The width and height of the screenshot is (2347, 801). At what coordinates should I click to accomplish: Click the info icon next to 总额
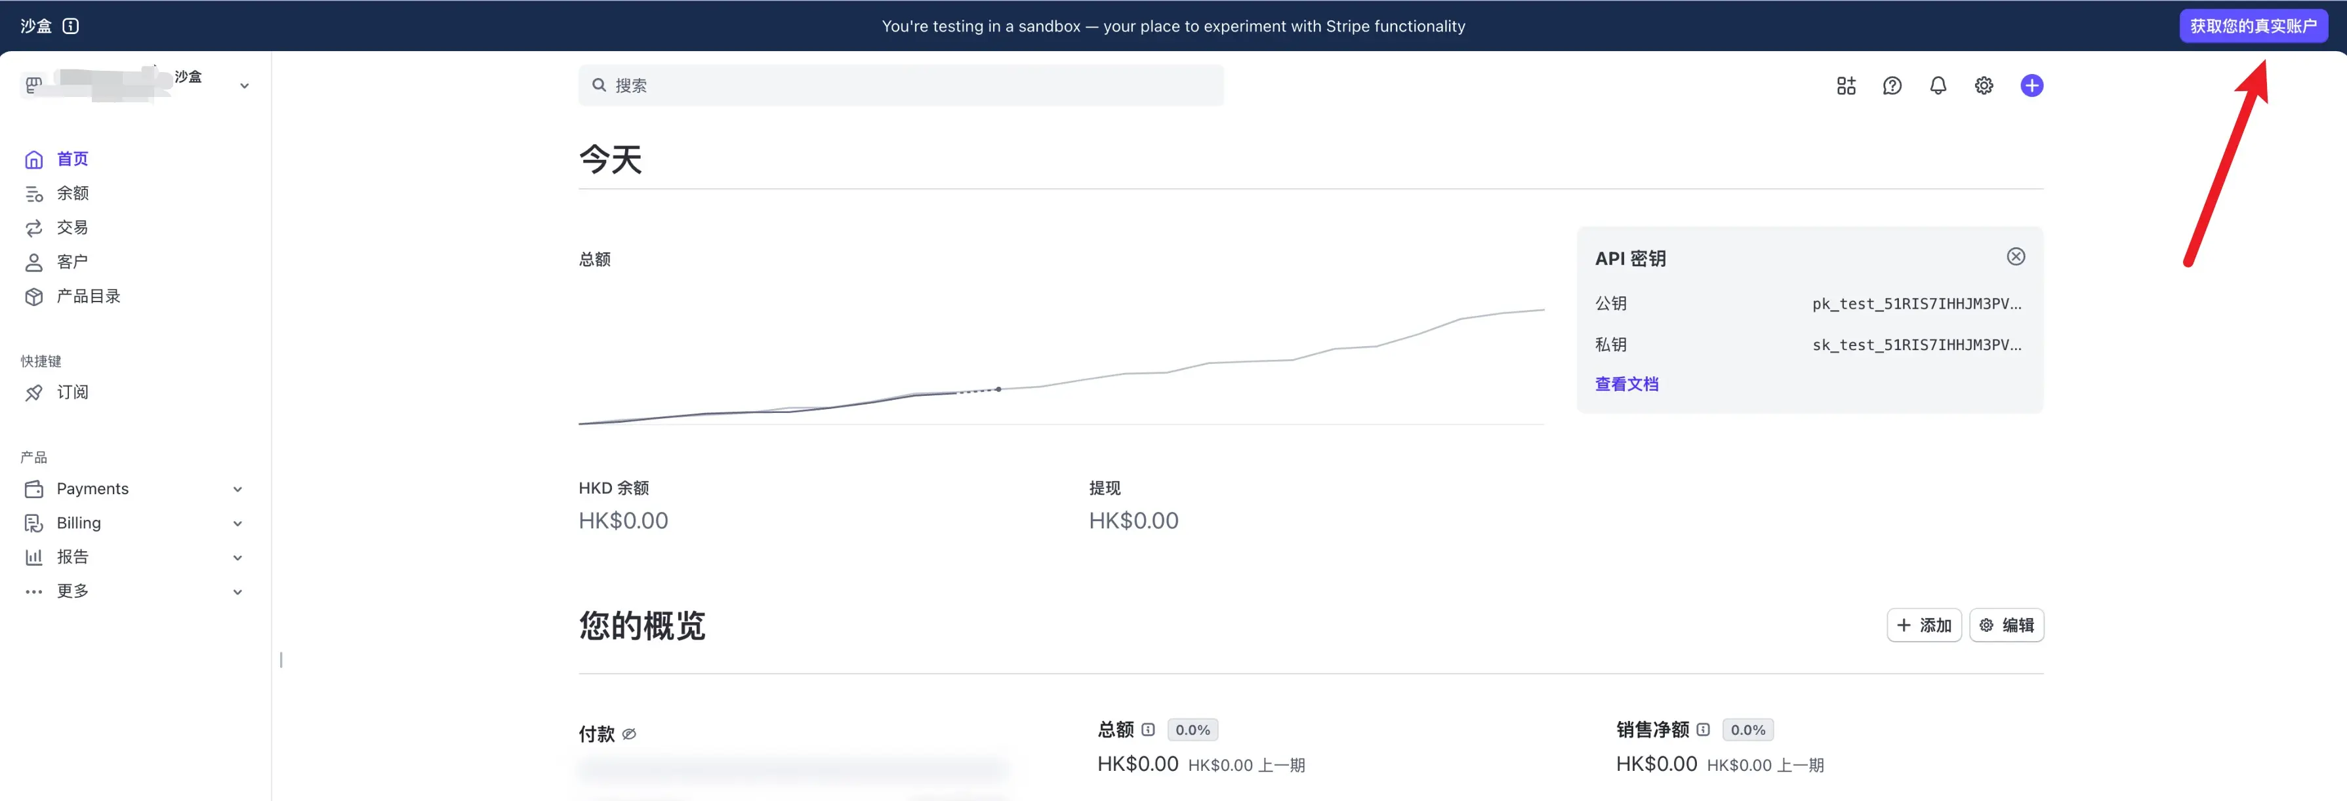click(1148, 729)
